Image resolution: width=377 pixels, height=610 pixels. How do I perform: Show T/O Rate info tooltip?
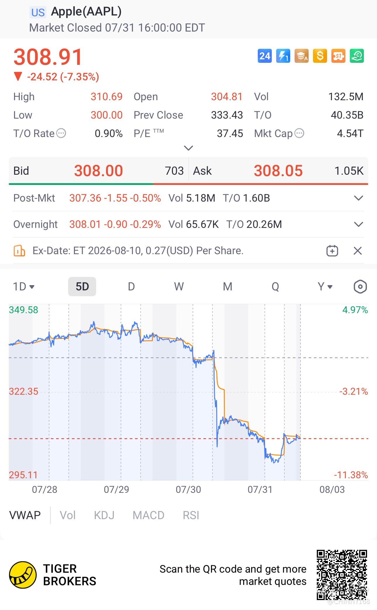(61, 134)
